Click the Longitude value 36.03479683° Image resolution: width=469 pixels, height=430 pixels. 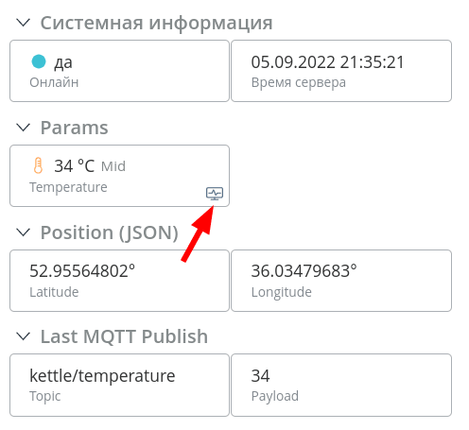coord(304,271)
